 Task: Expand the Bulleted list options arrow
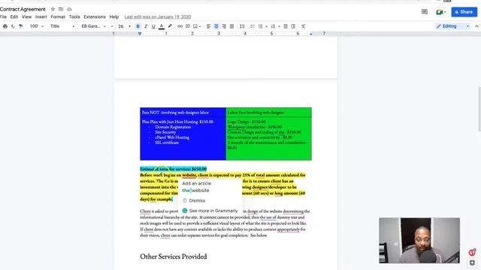(266, 26)
